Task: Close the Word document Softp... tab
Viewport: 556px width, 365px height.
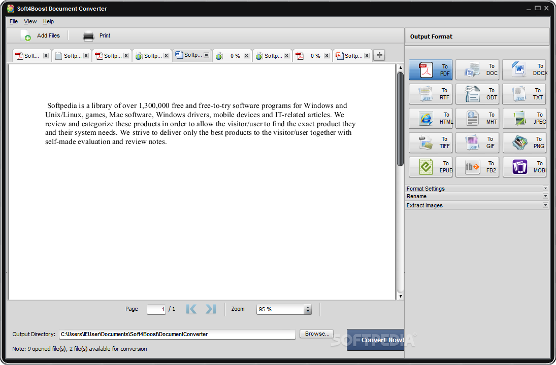Action: 206,55
